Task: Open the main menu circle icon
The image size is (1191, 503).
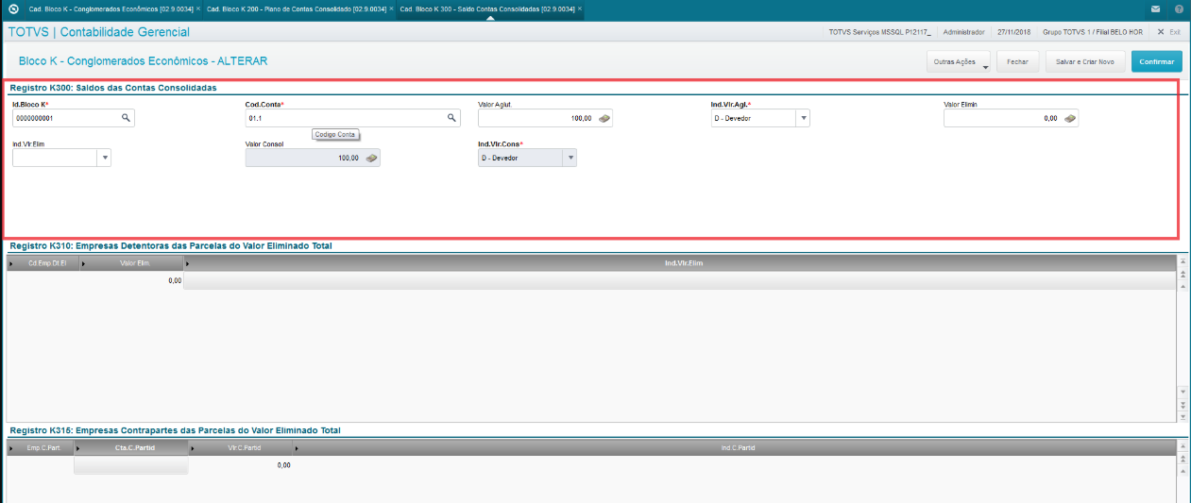Action: point(13,8)
